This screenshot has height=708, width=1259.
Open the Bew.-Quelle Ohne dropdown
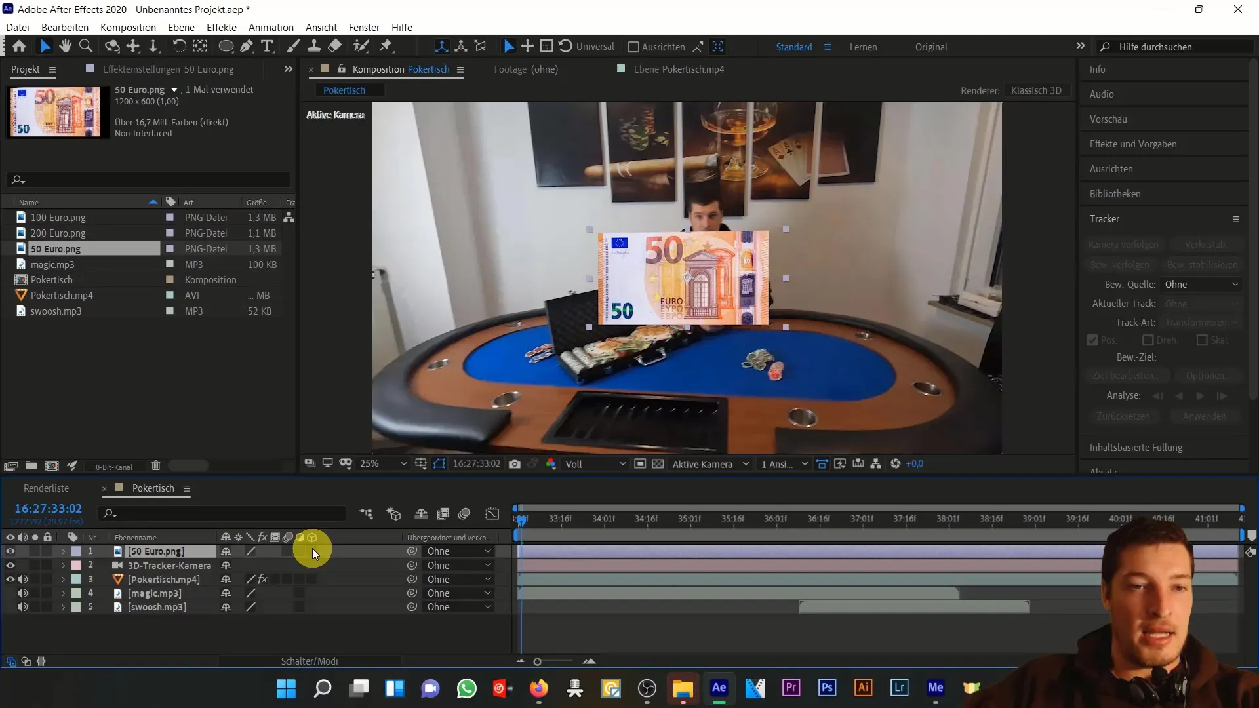pos(1201,285)
